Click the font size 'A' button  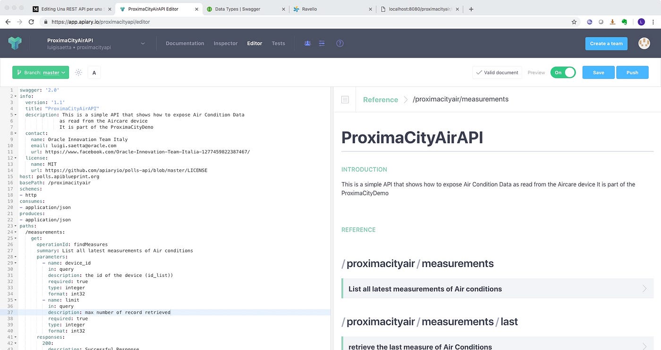click(94, 73)
